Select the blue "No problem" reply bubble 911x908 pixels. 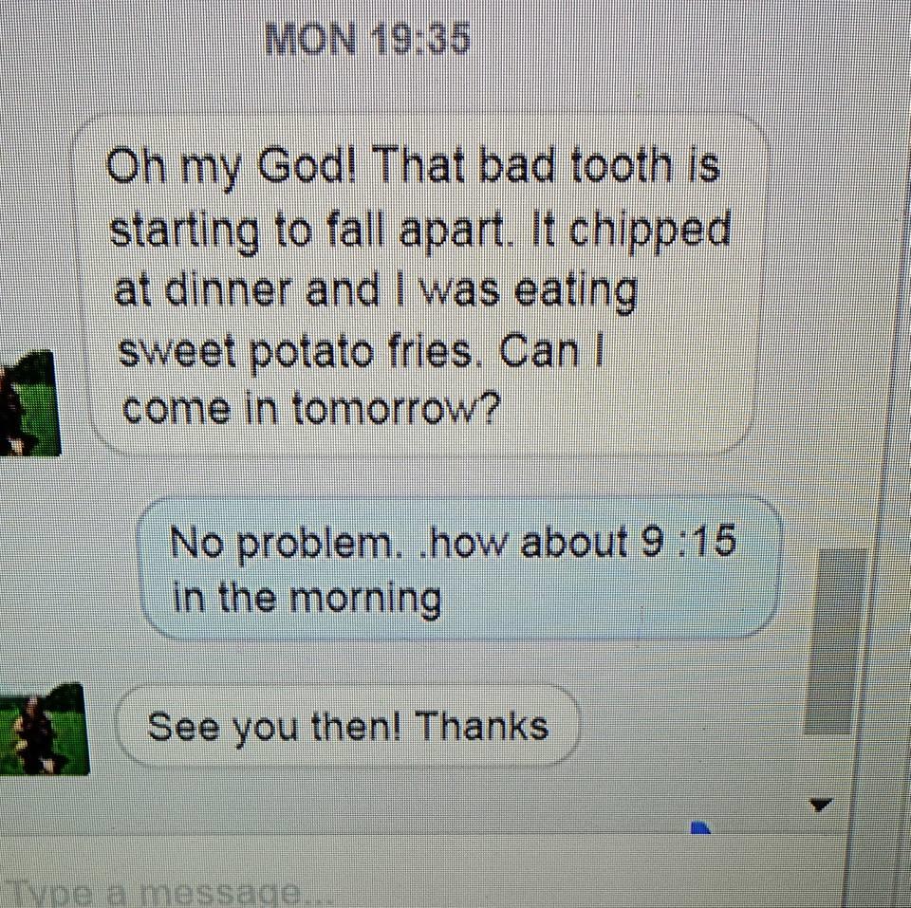pos(460,568)
